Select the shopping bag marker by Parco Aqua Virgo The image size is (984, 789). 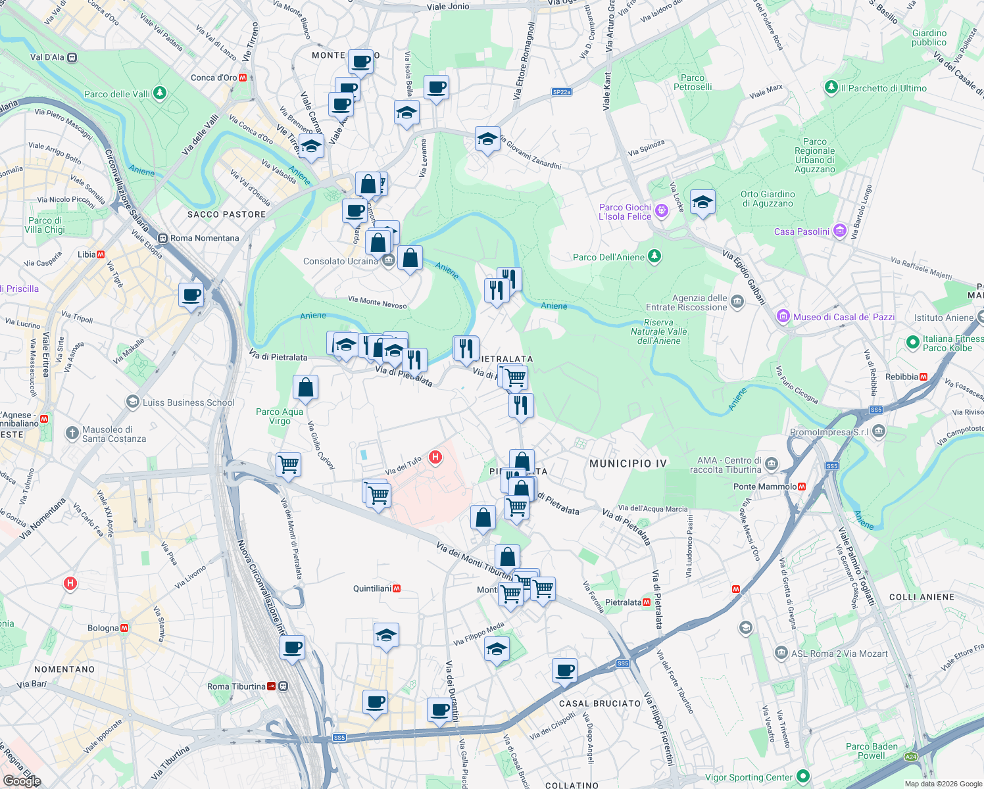tap(305, 388)
